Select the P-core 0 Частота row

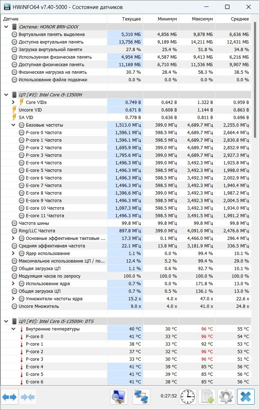pos(126,133)
